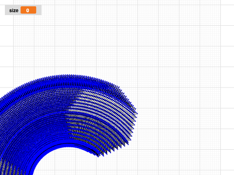Image resolution: width=234 pixels, height=175 pixels.
Task: Click the black-and-white striped spiral section
Action: (104, 104)
